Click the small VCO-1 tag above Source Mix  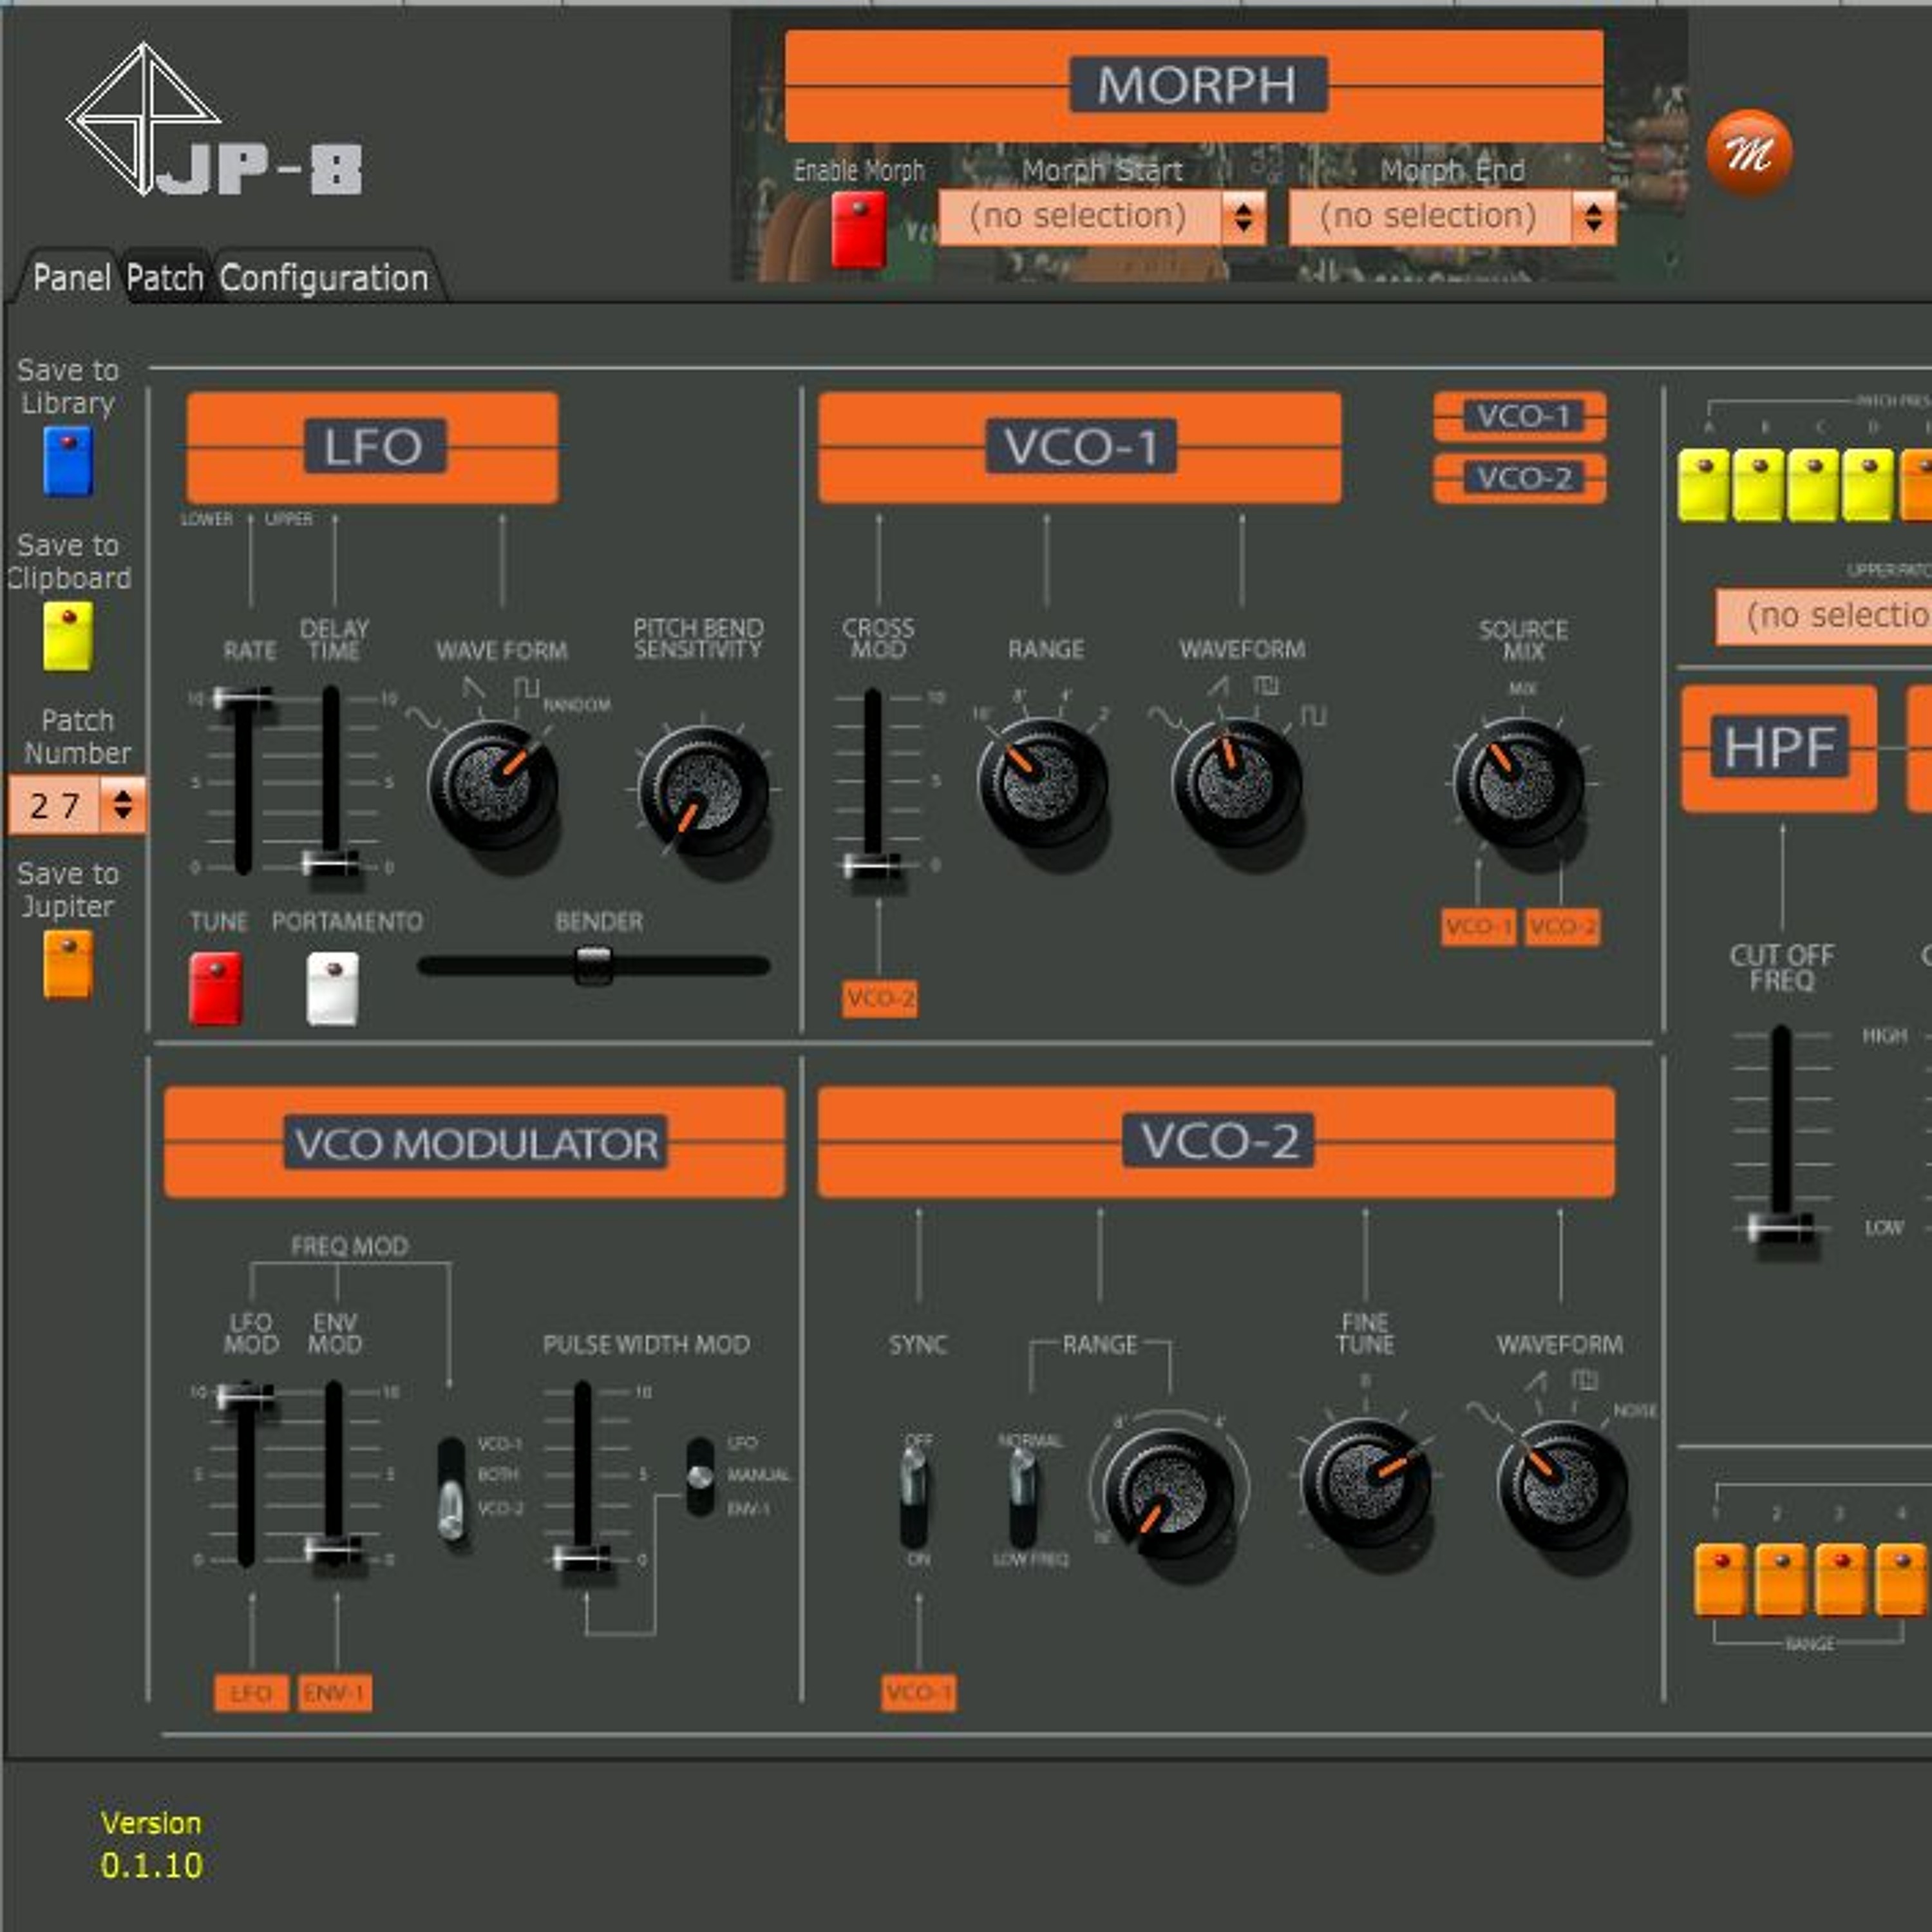(x=1521, y=416)
